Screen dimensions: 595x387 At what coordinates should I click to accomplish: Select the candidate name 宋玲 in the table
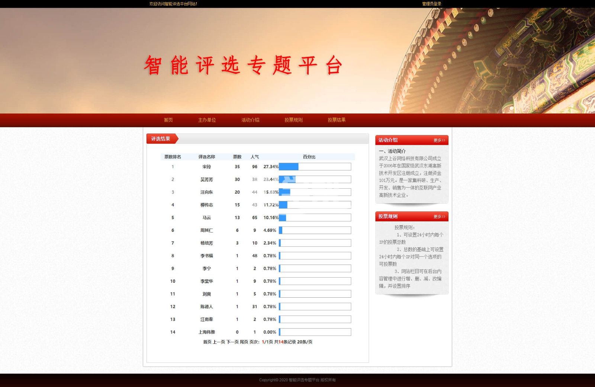206,167
